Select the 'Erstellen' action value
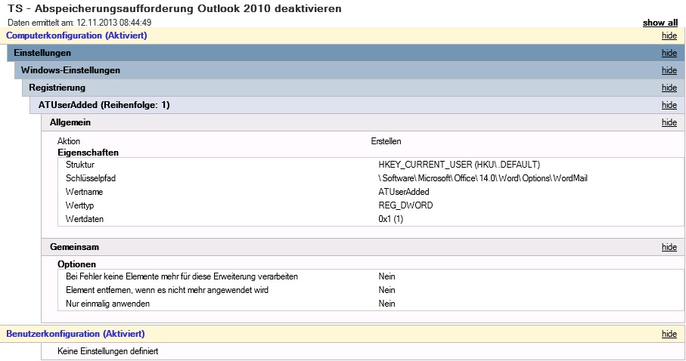Viewport: 686px width, 361px height. [x=386, y=141]
